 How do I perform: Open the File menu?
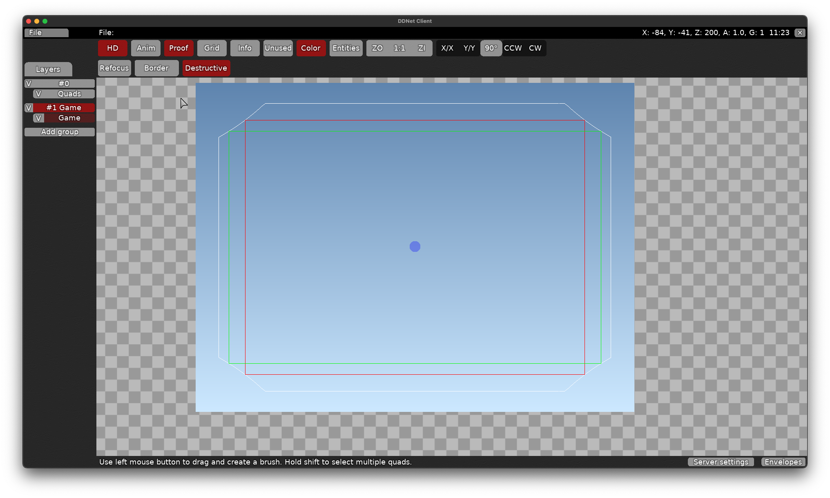click(x=46, y=33)
